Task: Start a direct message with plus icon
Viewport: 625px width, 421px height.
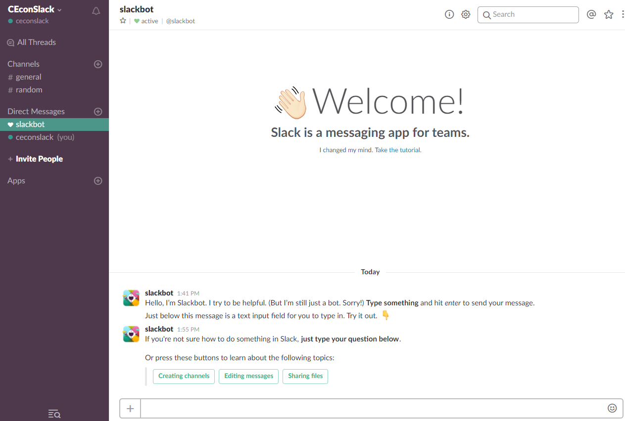Action: click(98, 112)
